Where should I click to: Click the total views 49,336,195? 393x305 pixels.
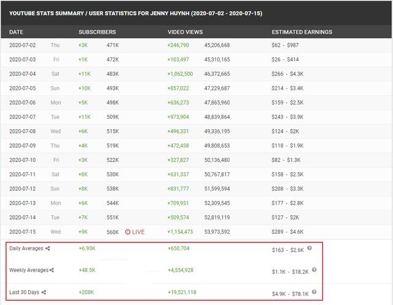point(217,132)
